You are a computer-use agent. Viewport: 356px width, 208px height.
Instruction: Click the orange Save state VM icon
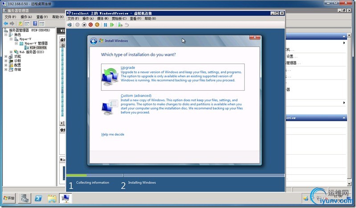pyautogui.click(x=97, y=25)
